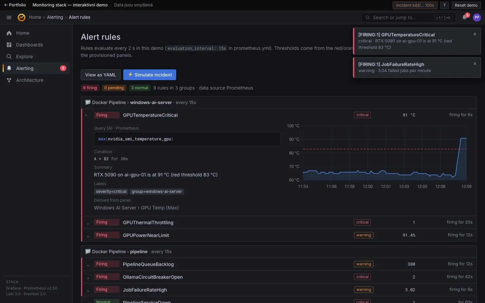The image size is (485, 303).
Task: Open Architecture in the sidebar
Action: tap(36, 80)
